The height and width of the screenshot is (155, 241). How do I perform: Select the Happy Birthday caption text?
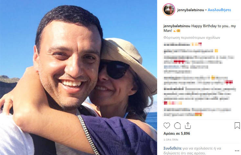click(x=200, y=28)
